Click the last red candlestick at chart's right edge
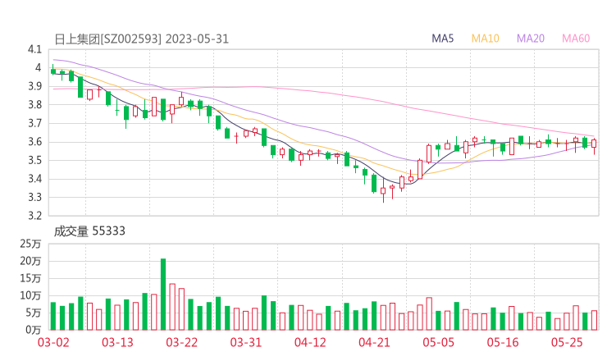Image resolution: width=607 pixels, height=361 pixels. click(594, 144)
